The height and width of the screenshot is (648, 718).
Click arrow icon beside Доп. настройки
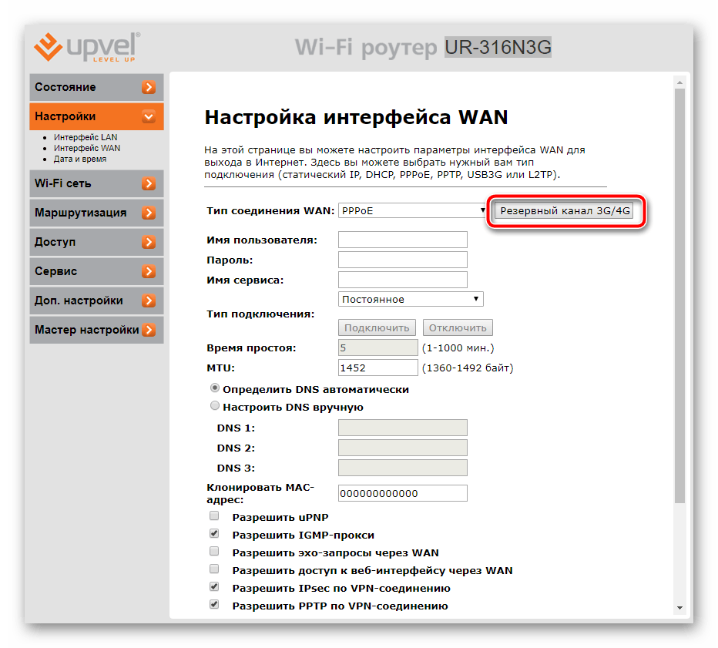pos(149,301)
